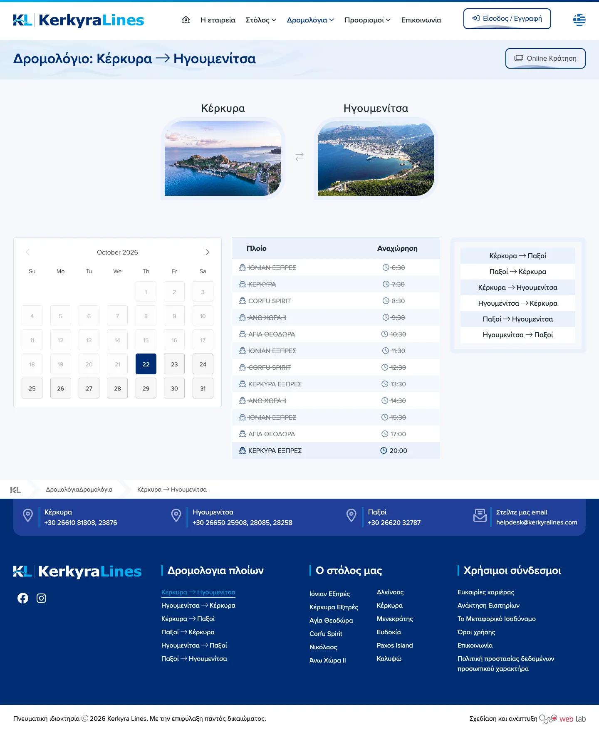
Task: Click the Ηγουμενίτσα port photo thumbnail
Action: 376,158
